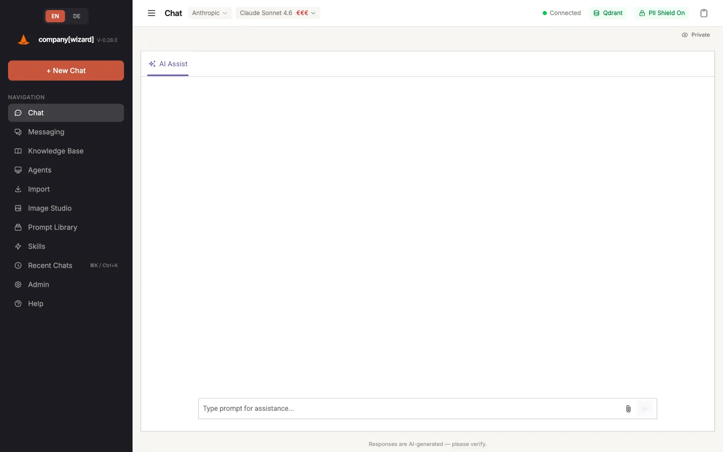Open the Prompt Library
Screen dimensions: 723x452
[66, 228]
